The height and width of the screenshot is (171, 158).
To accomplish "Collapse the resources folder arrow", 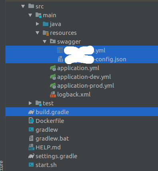I will click(x=38, y=33).
